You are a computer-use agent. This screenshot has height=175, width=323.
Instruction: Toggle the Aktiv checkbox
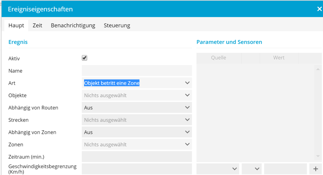85,58
